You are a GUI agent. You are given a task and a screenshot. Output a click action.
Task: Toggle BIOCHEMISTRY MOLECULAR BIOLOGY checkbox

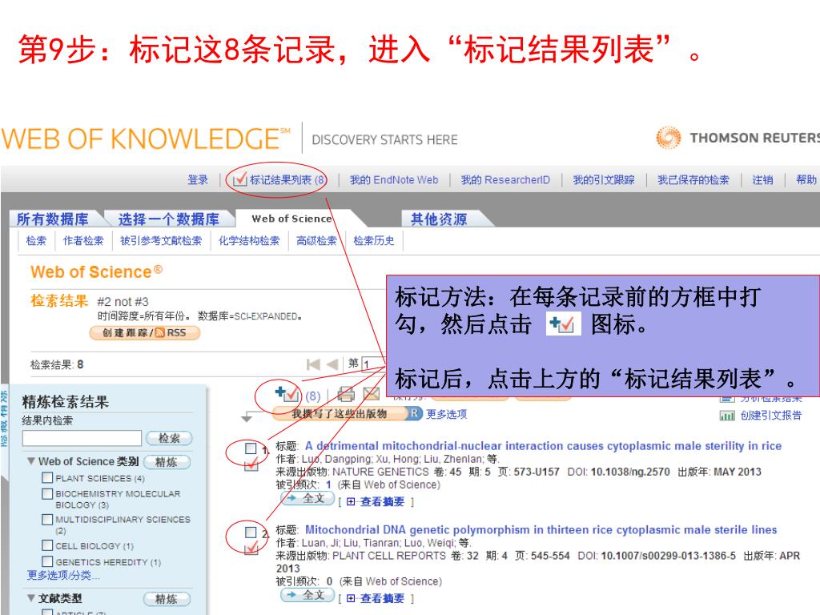[47, 493]
